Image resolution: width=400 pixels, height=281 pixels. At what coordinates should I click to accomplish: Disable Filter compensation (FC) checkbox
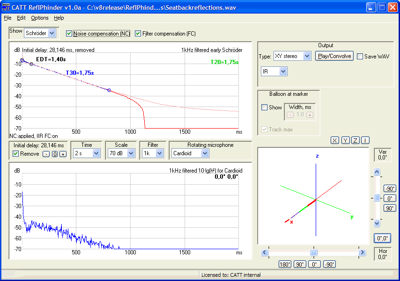(138, 34)
